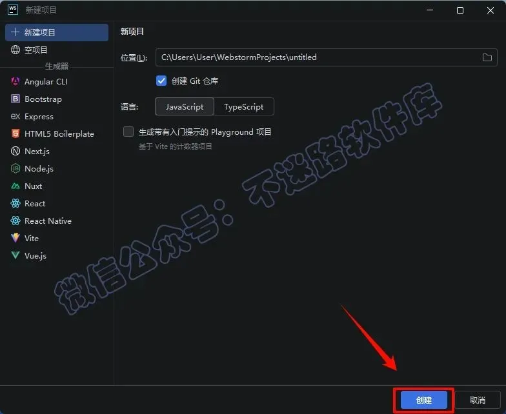
Task: Browse location with the folder icon
Action: pyautogui.click(x=487, y=57)
